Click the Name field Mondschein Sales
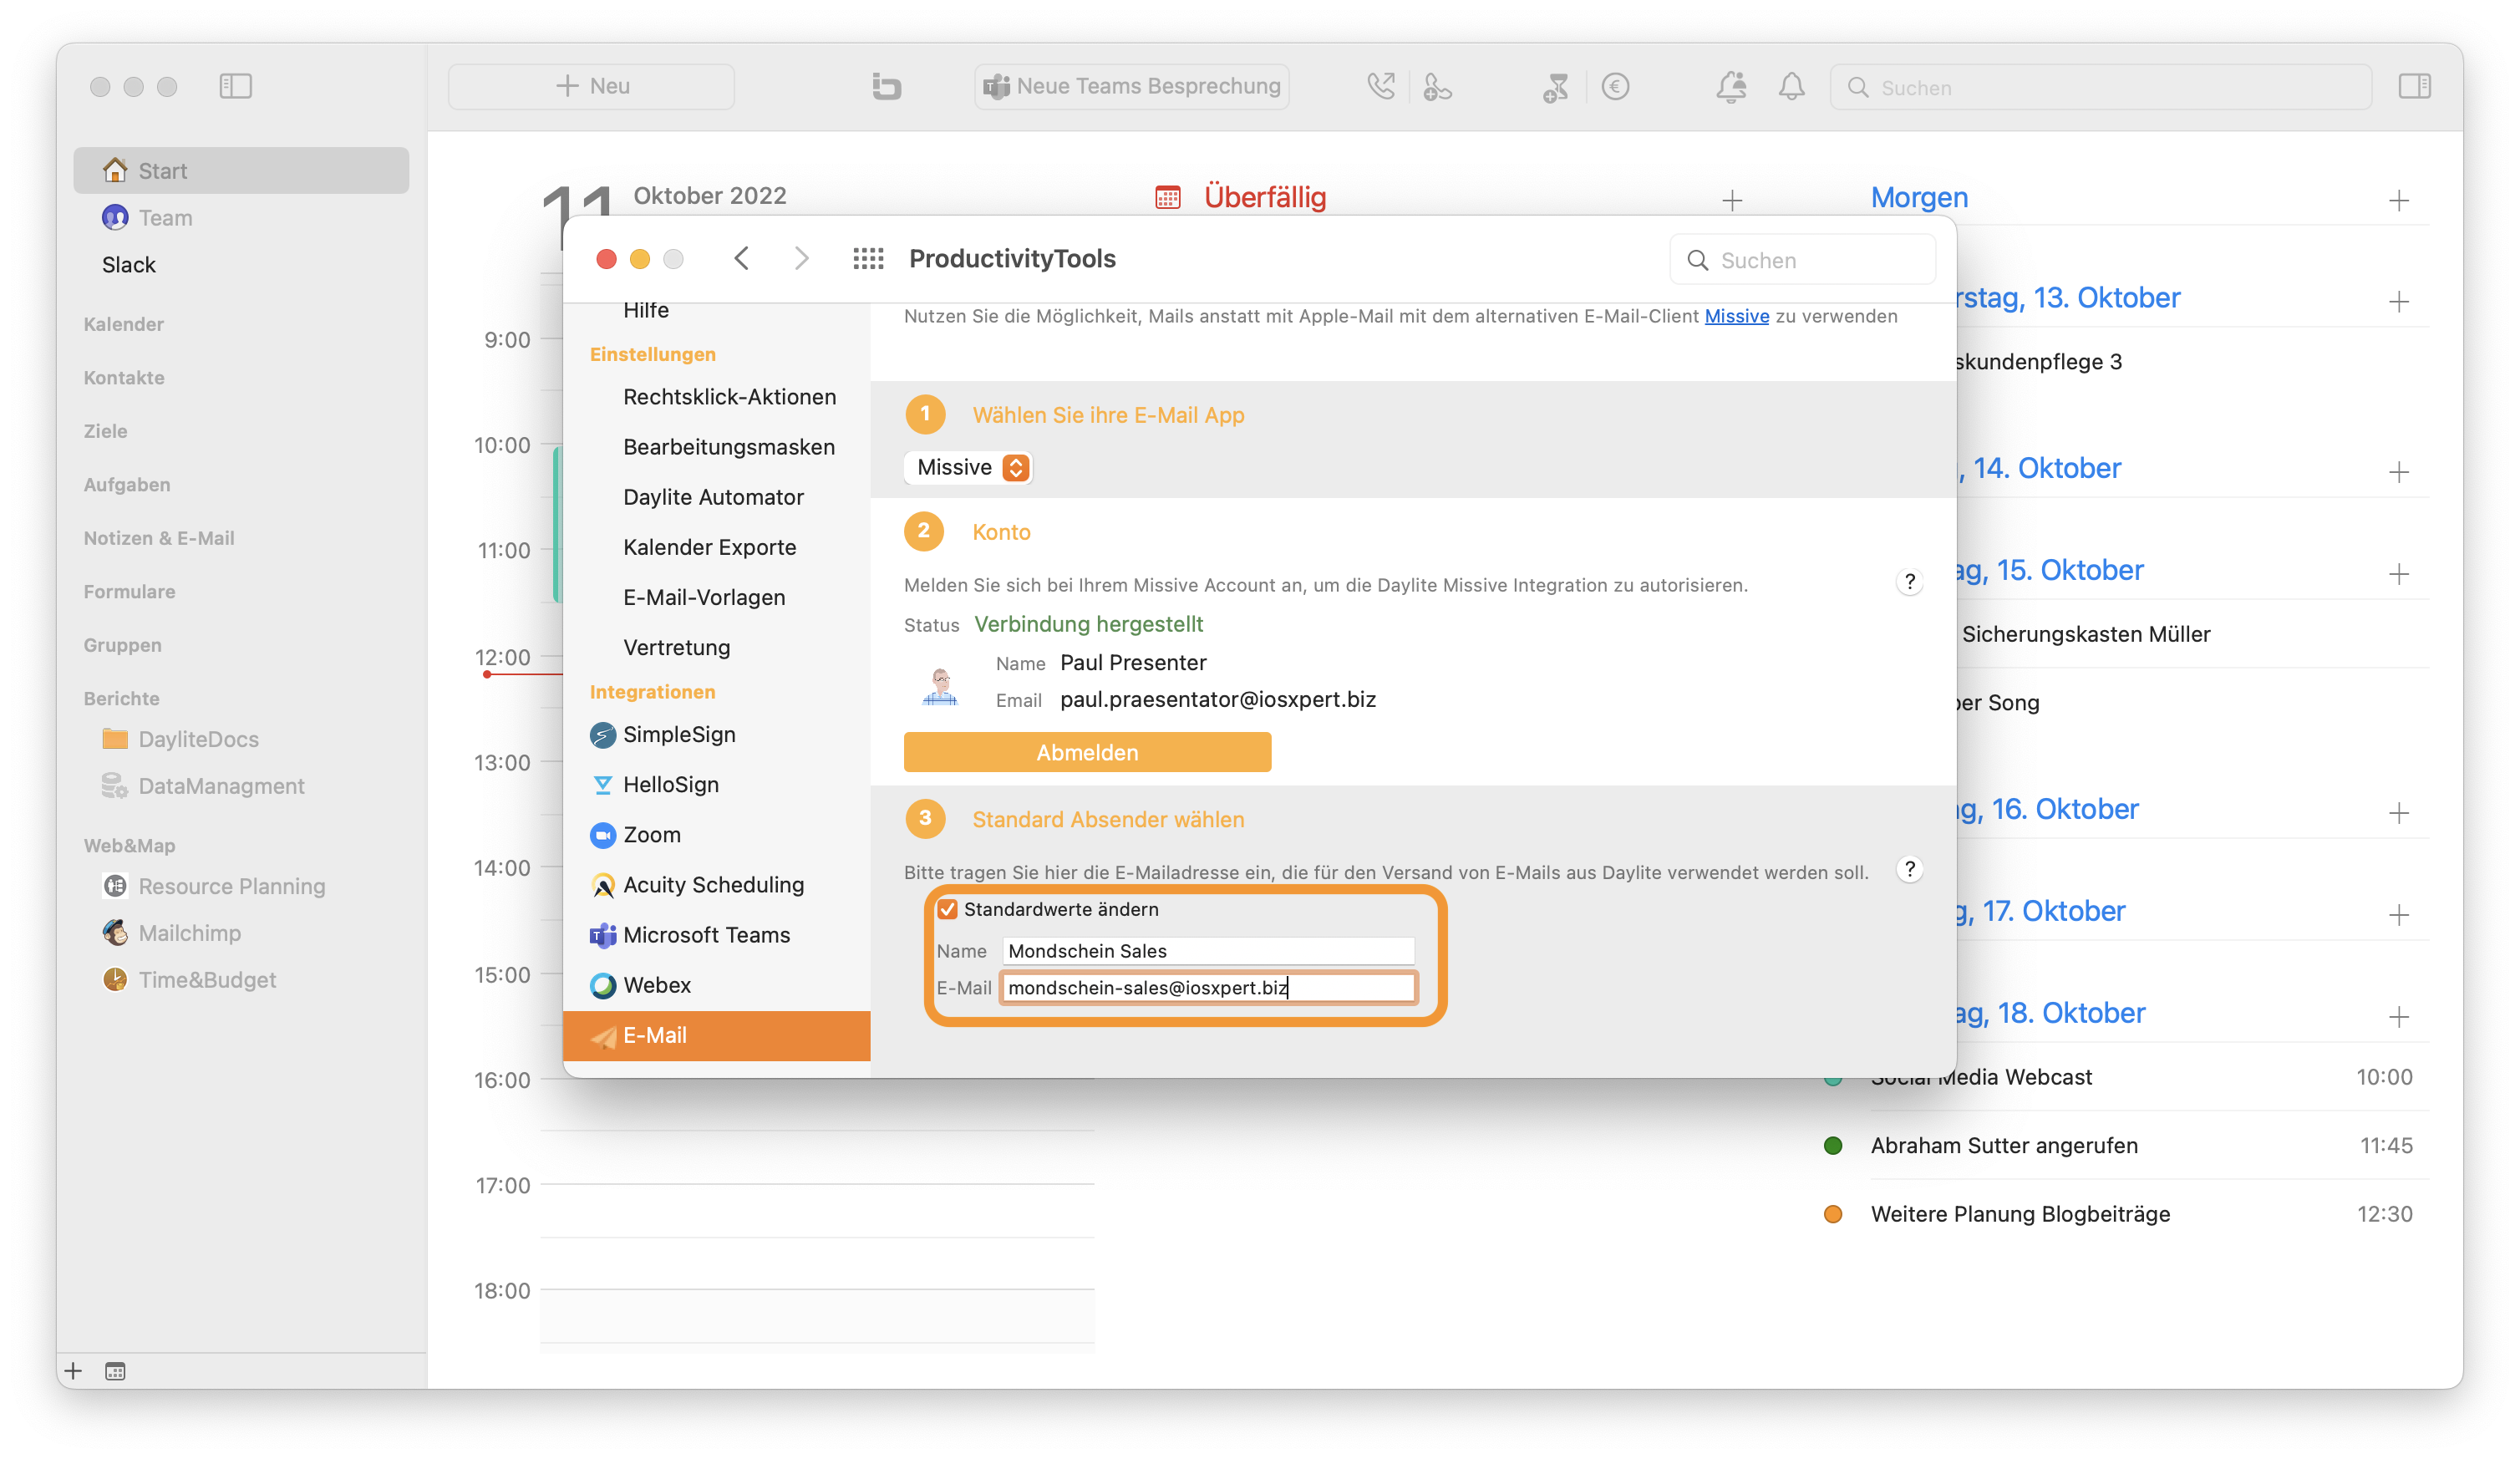 tap(1208, 951)
